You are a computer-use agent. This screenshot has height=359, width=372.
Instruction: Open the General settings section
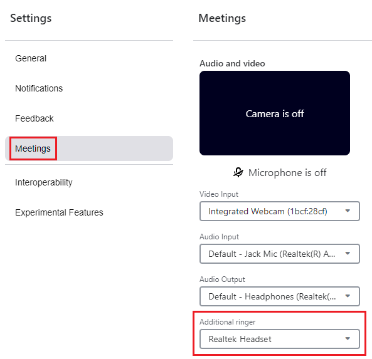(x=31, y=58)
